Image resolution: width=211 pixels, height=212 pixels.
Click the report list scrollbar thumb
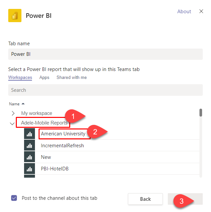pyautogui.click(x=201, y=113)
